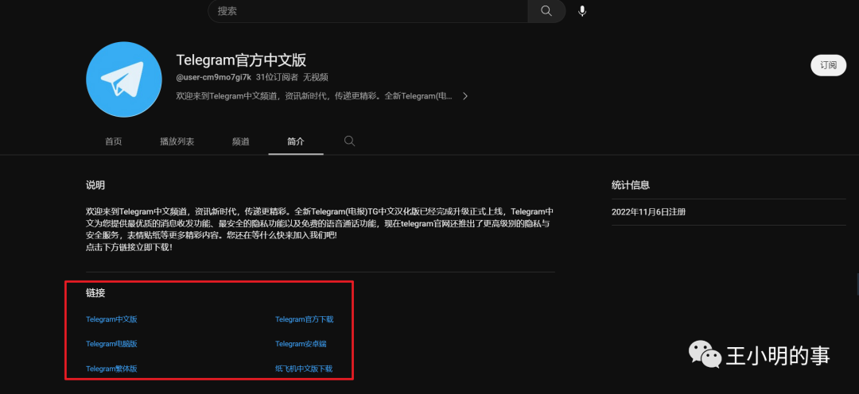Open the Telegram官方下载 link

click(305, 319)
